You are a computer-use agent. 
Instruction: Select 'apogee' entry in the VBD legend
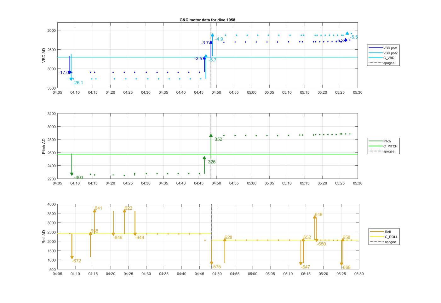coord(381,63)
